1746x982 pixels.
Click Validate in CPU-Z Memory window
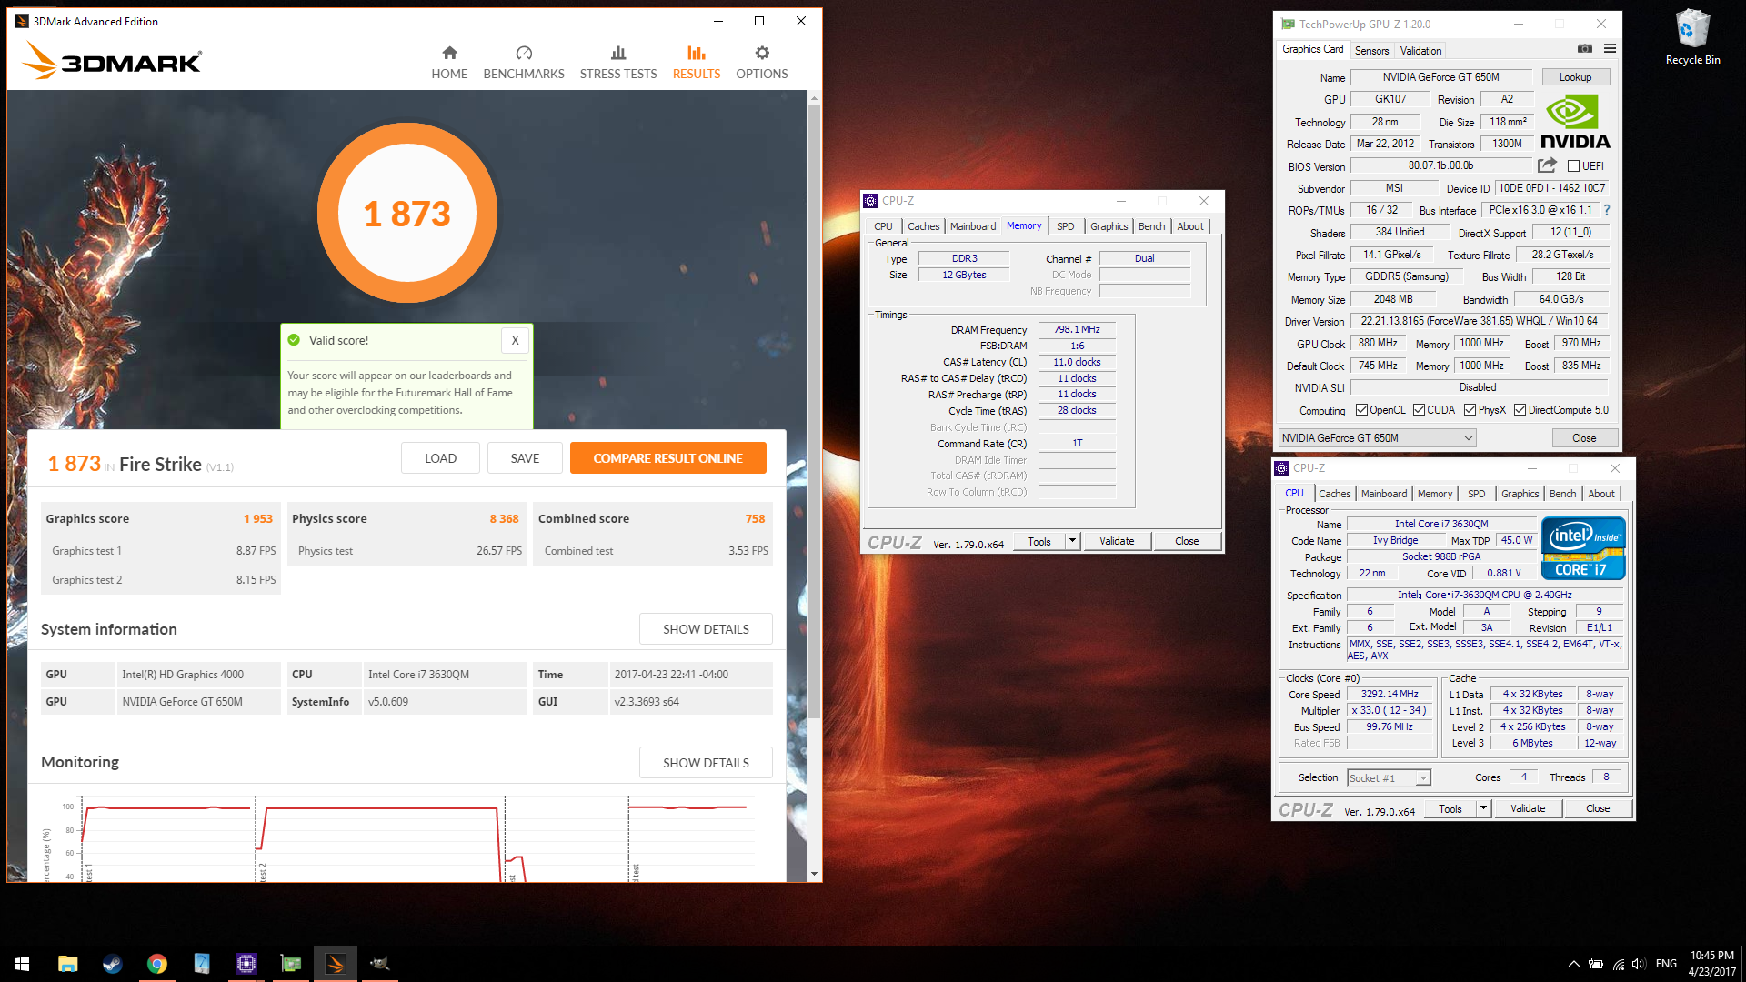1117,541
